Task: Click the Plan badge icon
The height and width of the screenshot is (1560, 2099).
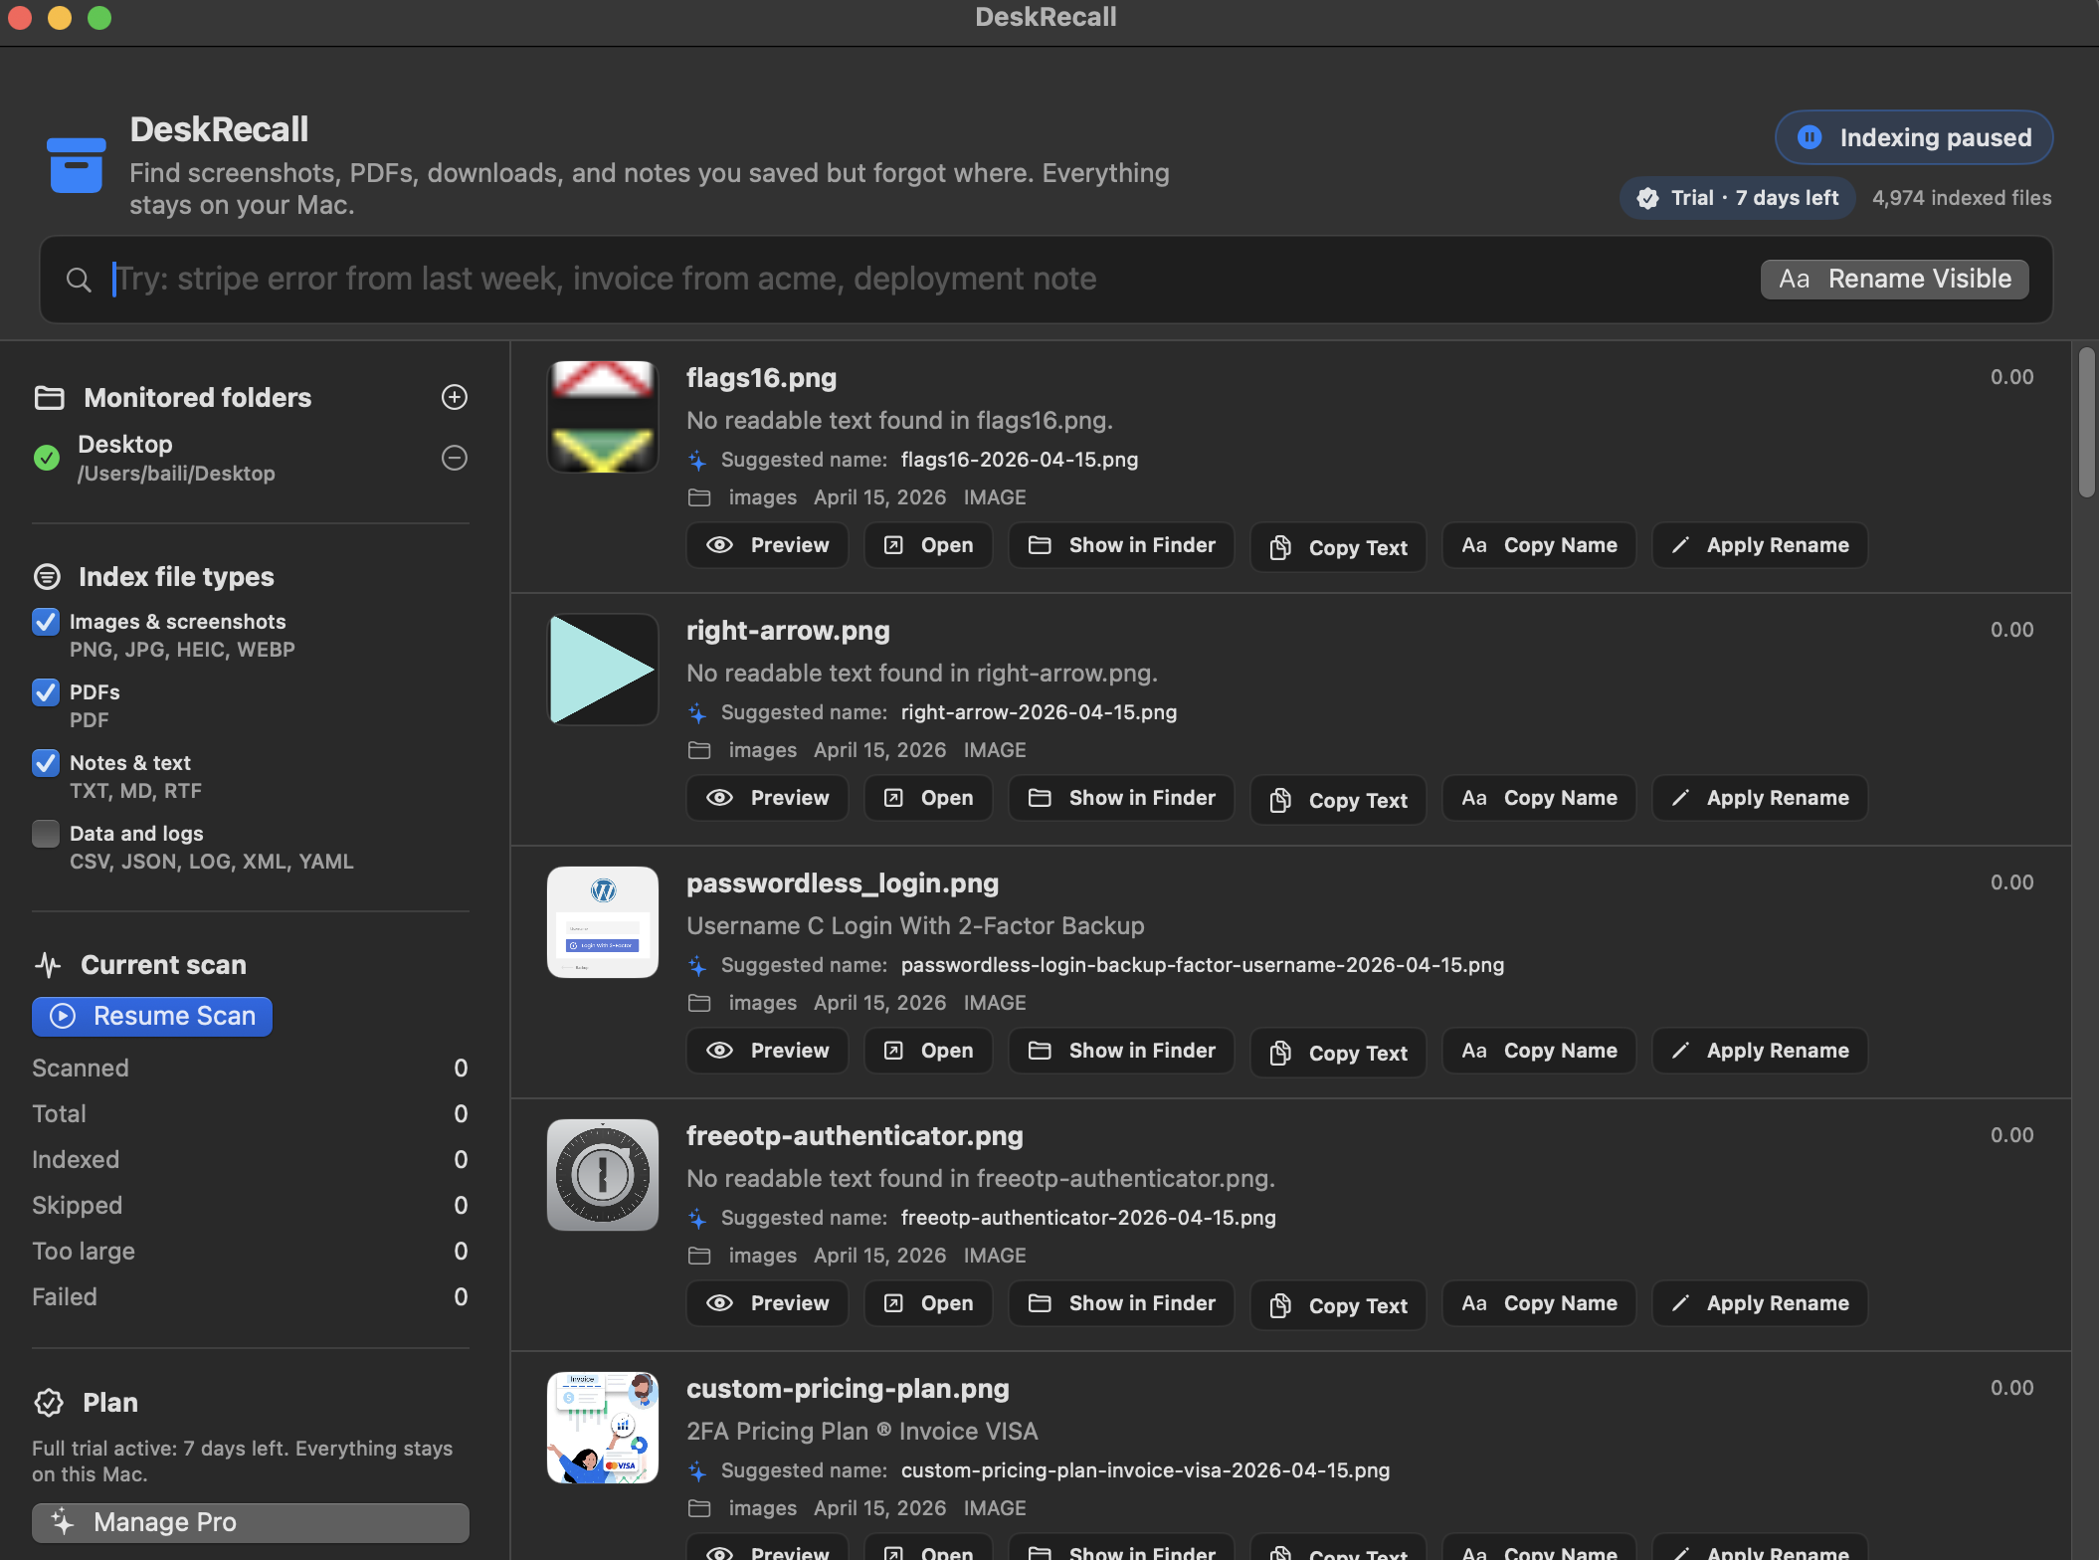Action: click(49, 1403)
